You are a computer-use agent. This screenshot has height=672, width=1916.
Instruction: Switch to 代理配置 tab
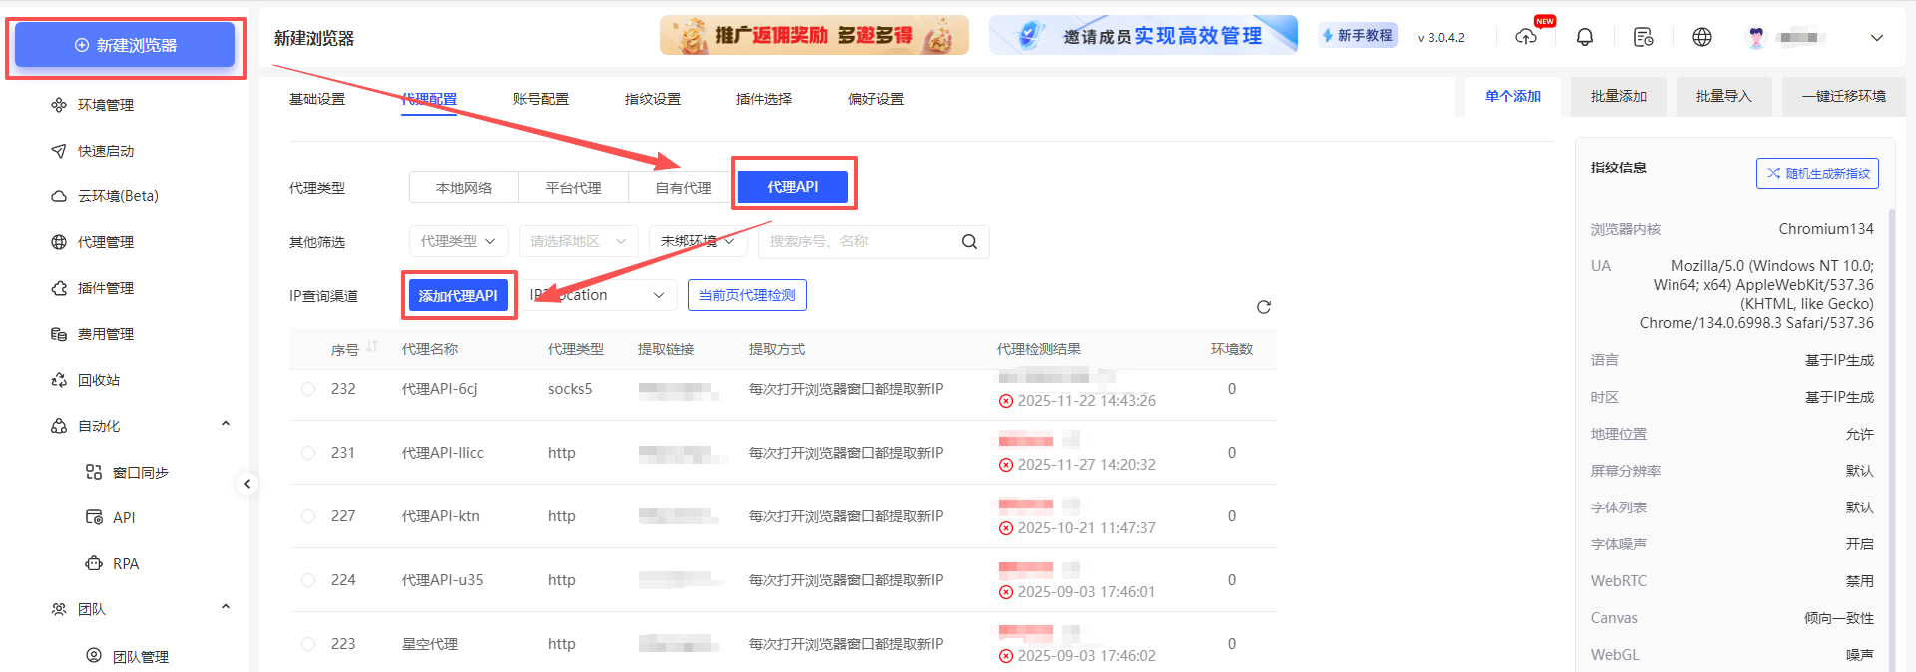(429, 99)
